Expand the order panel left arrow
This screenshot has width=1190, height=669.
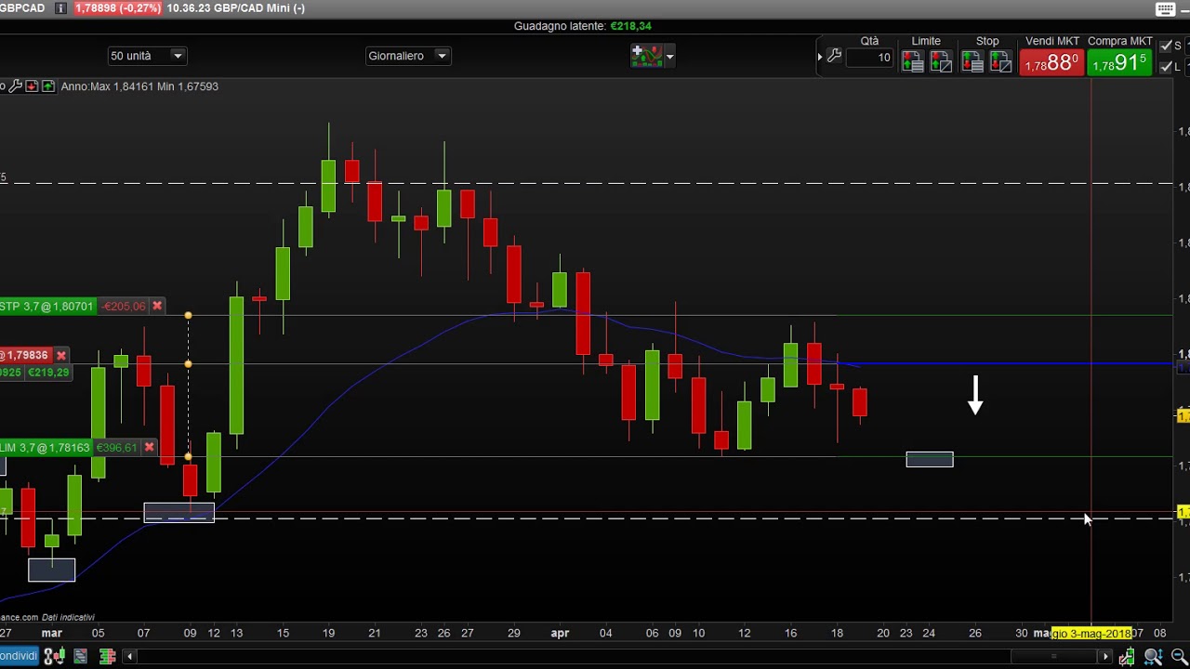click(820, 57)
